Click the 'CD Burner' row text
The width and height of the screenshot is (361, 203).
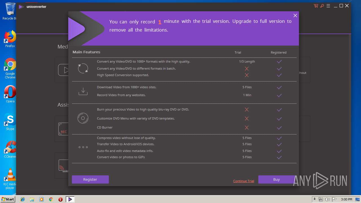(x=105, y=127)
